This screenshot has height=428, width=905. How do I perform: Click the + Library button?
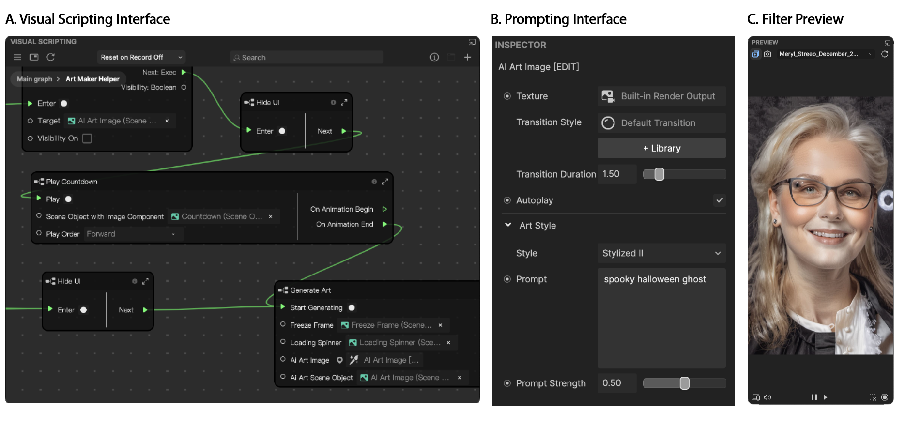(x=661, y=148)
